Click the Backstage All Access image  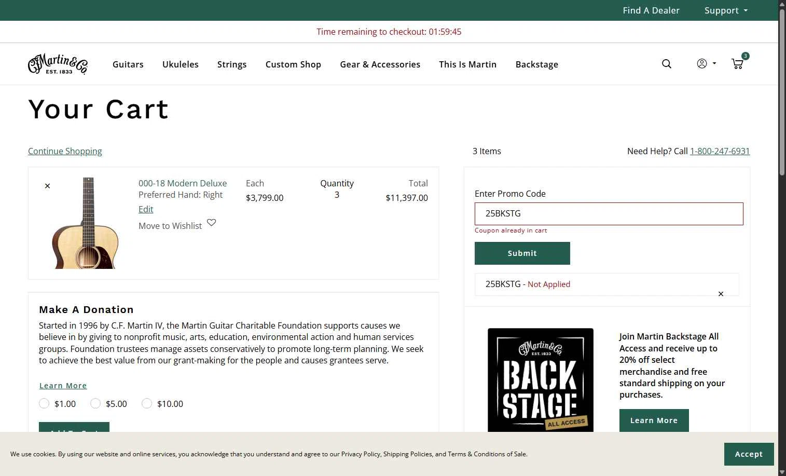point(541,380)
